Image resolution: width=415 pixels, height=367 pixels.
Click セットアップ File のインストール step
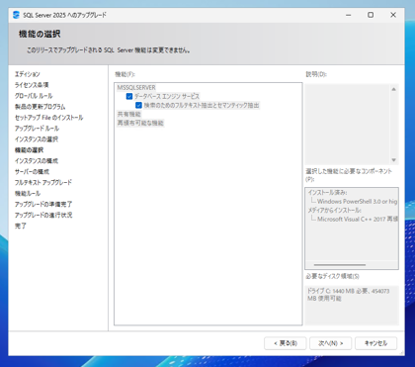48,118
